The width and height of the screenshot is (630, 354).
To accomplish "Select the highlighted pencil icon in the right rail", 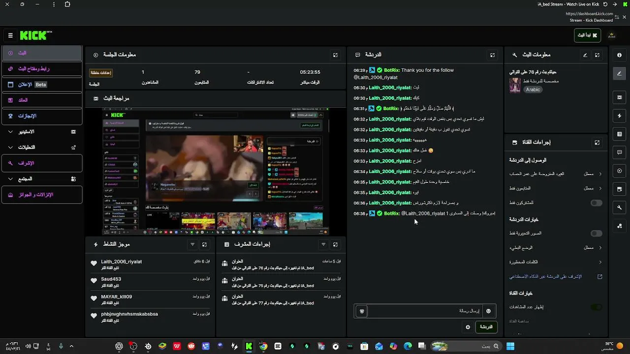I will pyautogui.click(x=619, y=74).
